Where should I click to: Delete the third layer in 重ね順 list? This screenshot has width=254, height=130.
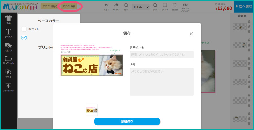pos(249,68)
